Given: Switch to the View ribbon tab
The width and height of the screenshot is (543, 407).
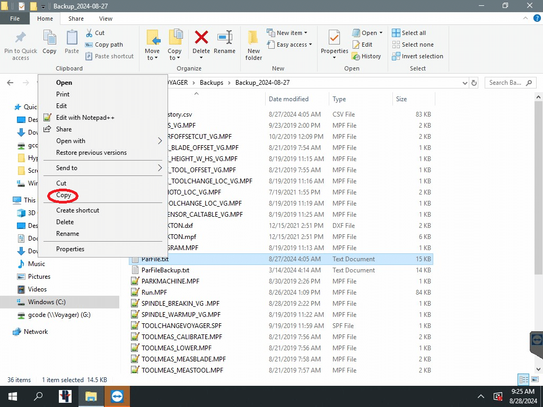Looking at the screenshot, I should coord(106,19).
